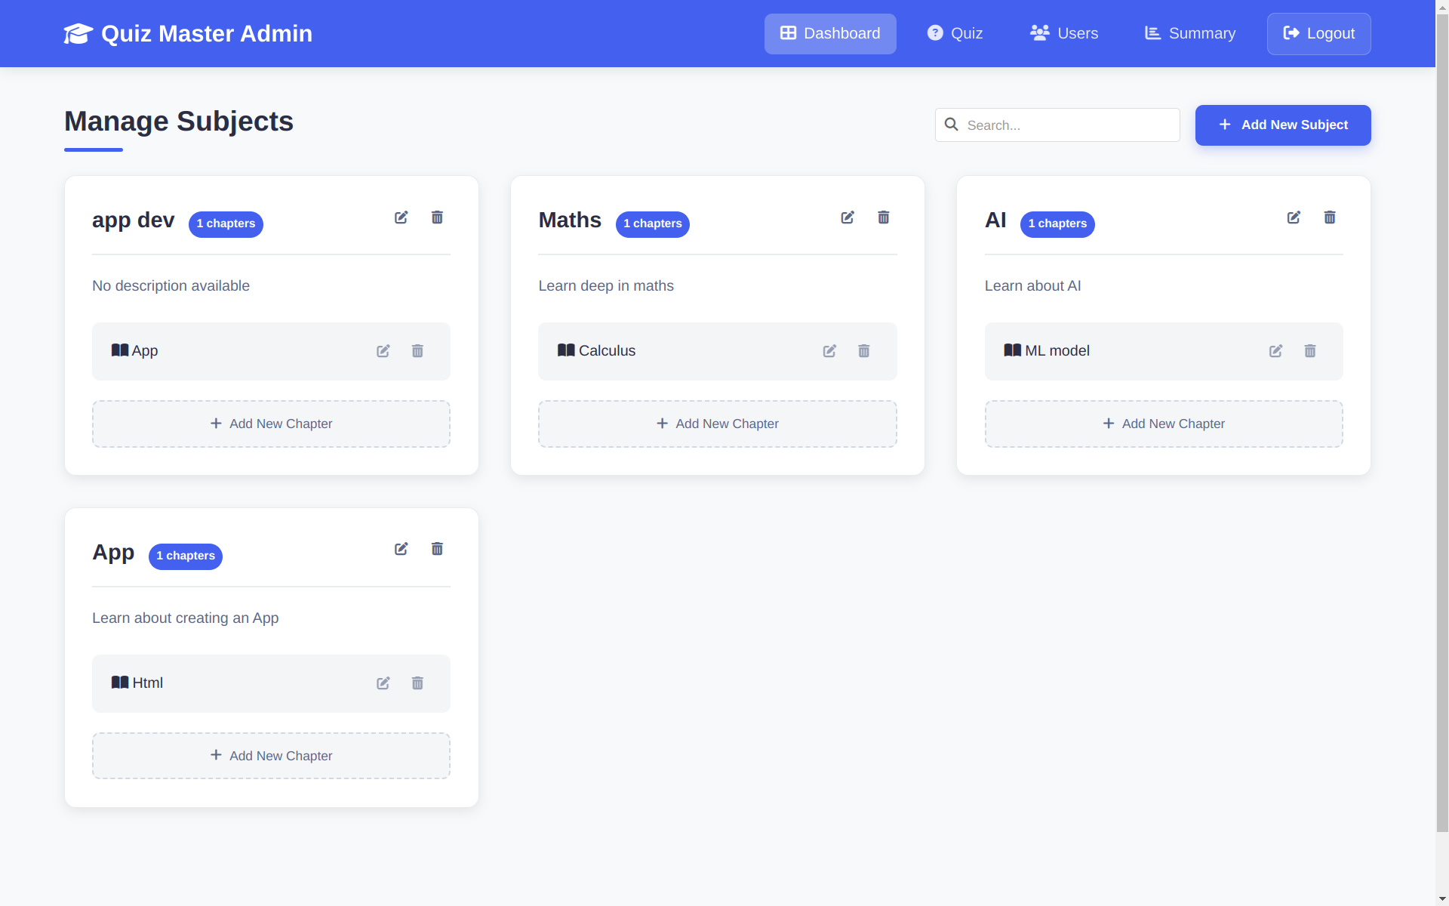
Task: View the Summary nav item
Action: point(1190,34)
